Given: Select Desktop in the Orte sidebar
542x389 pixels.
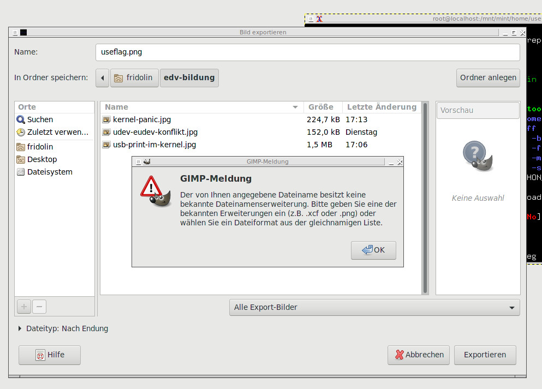Looking at the screenshot, I should pos(55,159).
